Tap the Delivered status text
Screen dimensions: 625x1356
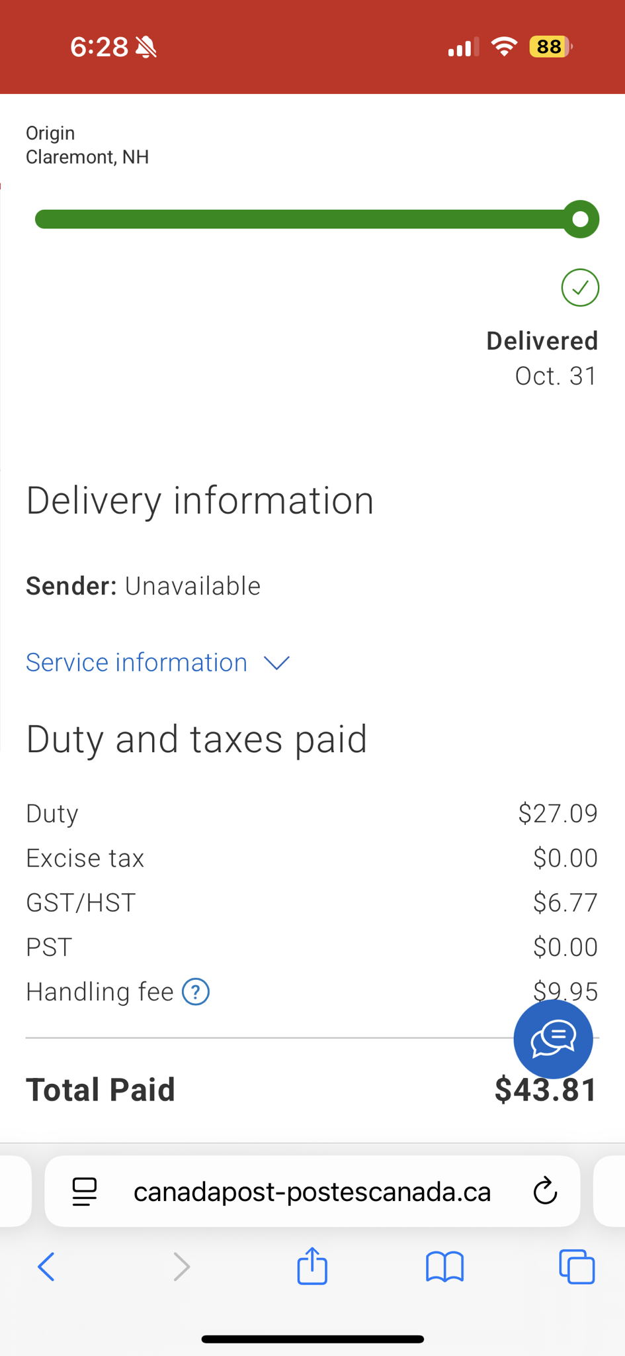[x=542, y=341]
